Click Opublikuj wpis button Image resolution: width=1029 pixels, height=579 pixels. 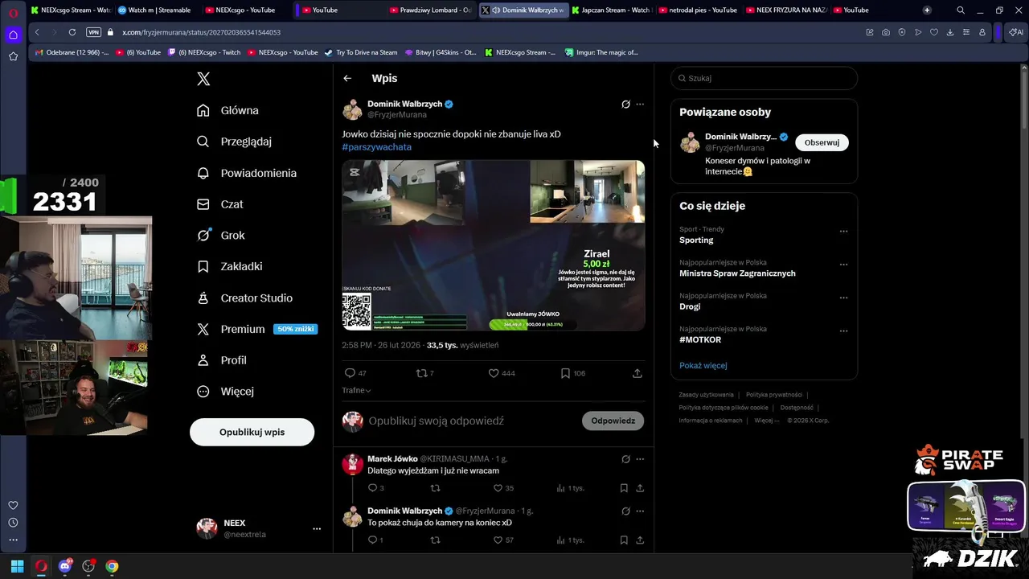pos(252,432)
